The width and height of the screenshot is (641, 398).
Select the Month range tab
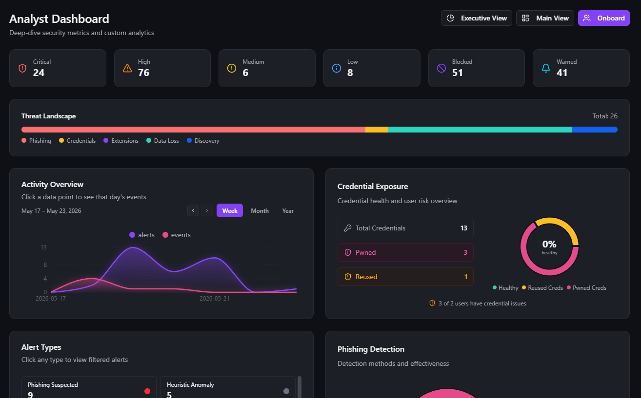coord(260,210)
